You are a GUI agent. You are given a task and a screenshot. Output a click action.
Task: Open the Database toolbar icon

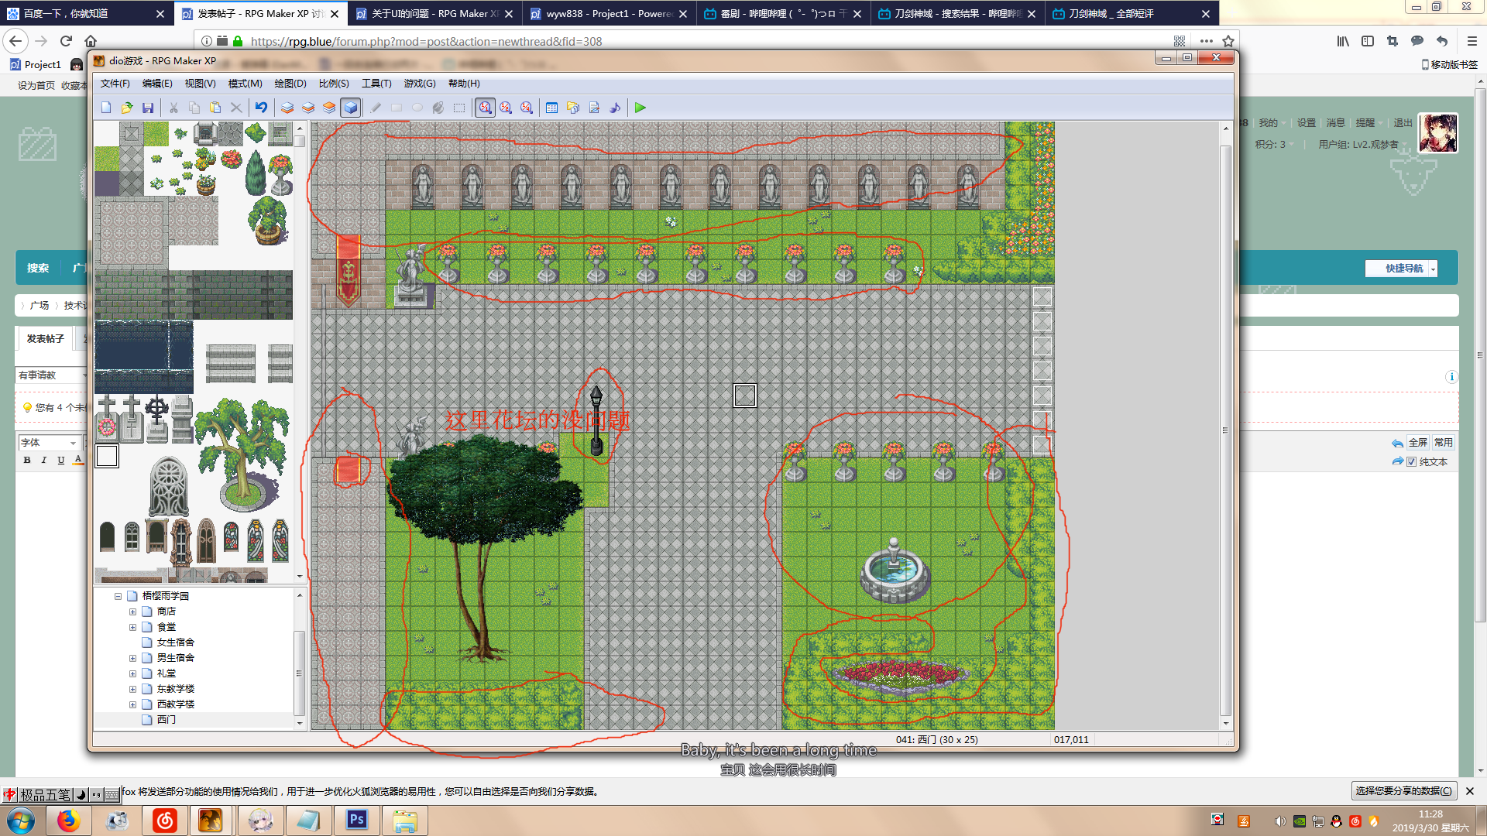(x=552, y=108)
